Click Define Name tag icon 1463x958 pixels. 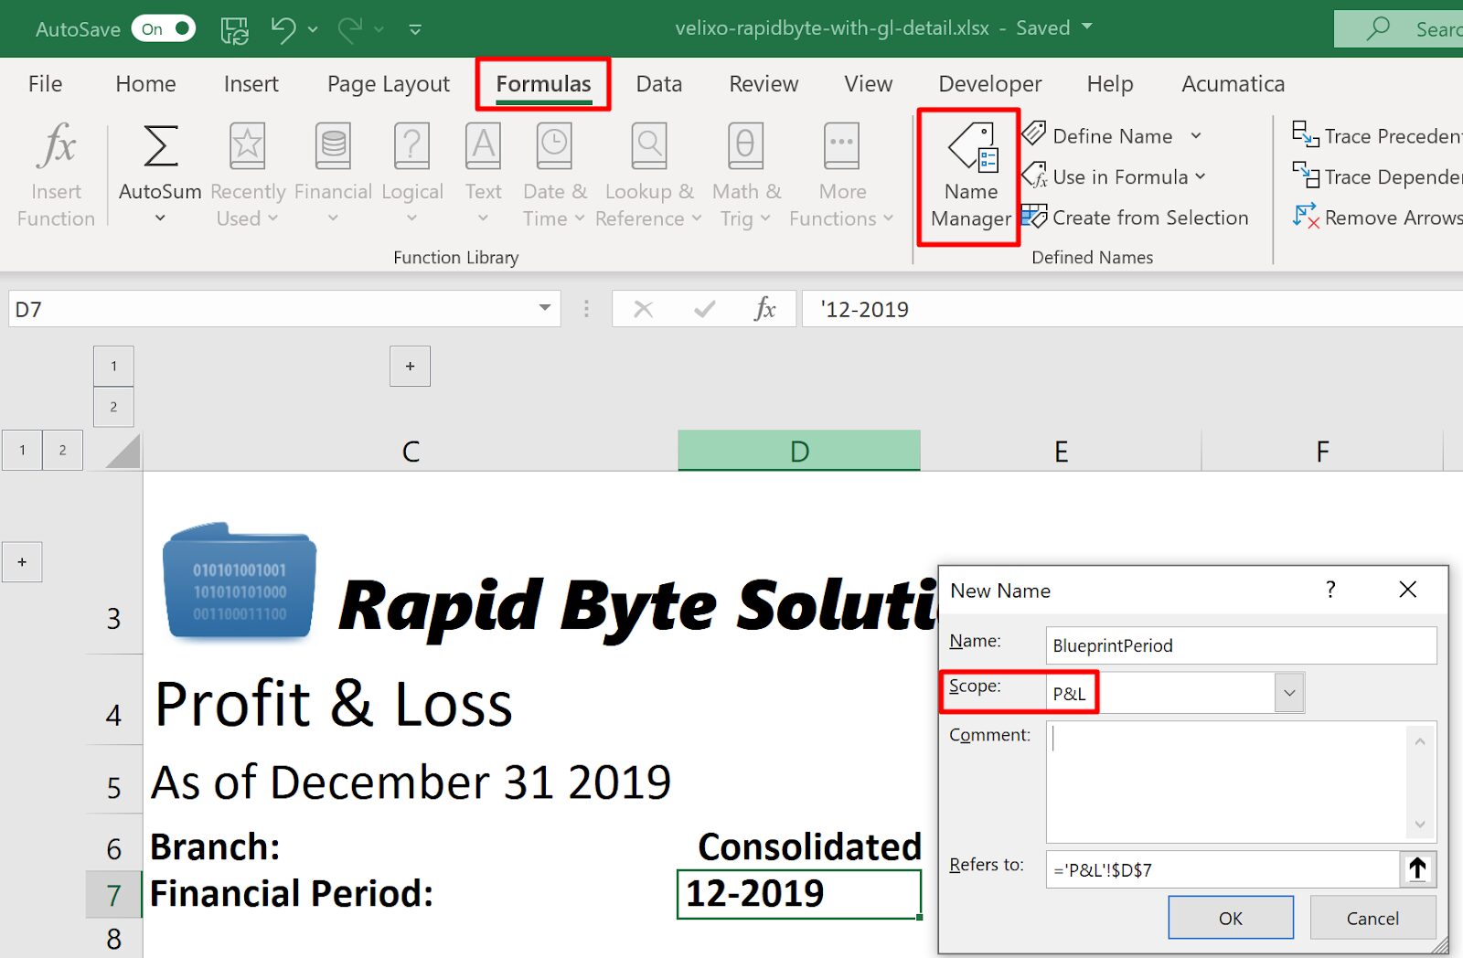tap(1034, 133)
